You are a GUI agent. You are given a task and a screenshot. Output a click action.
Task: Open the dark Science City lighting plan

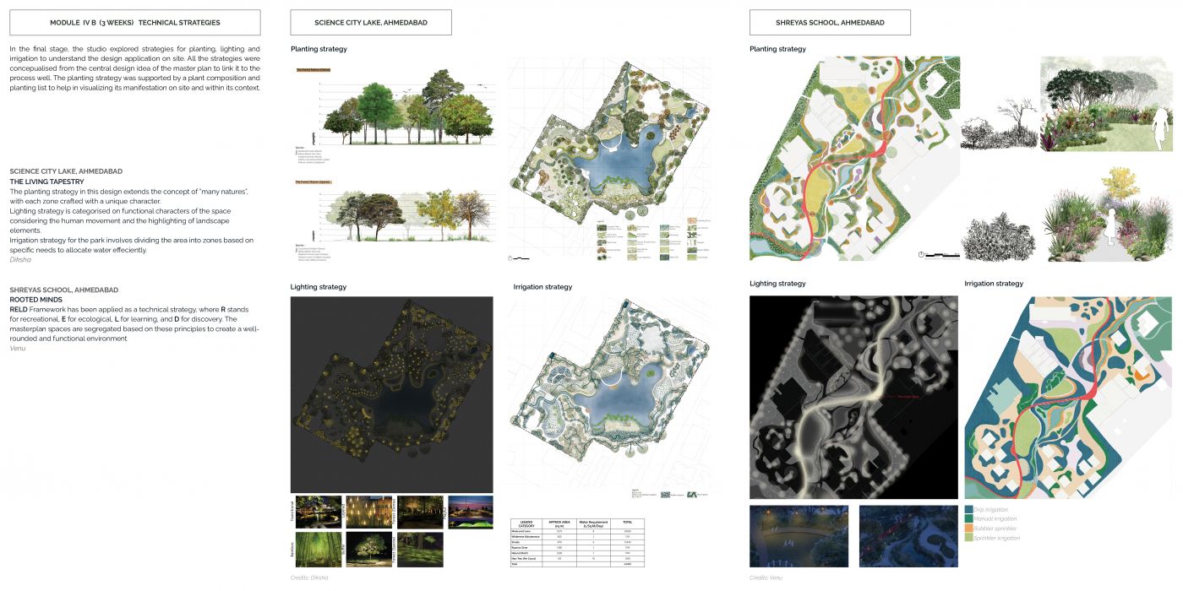(391, 394)
